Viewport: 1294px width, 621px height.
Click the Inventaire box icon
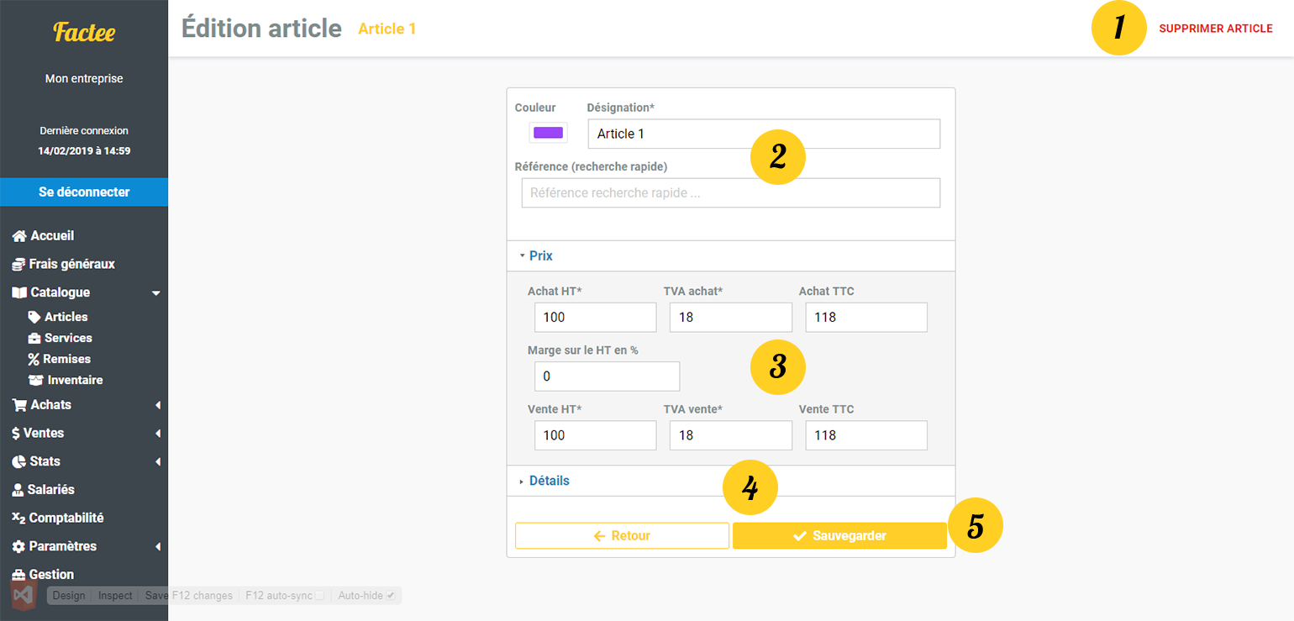(35, 380)
